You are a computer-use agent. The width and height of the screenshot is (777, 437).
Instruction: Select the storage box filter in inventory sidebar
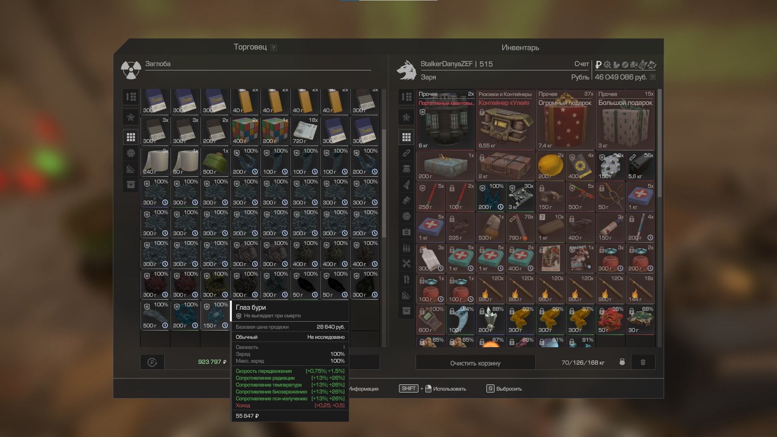406,311
